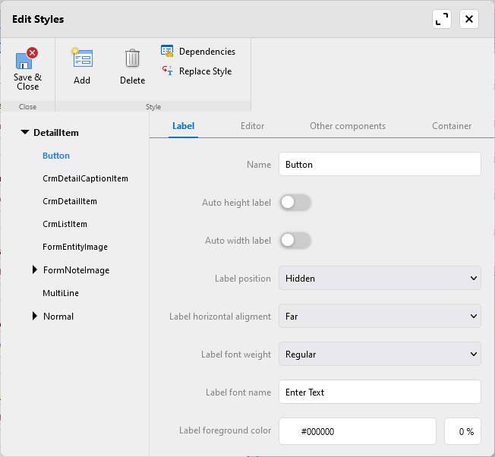Expand the FormNoteImage tree node
The image size is (495, 457).
tap(35, 270)
